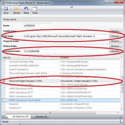125x125 pixels.
Task: Click the horizontal scrollbar thumb
Action: [x=50, y=112]
